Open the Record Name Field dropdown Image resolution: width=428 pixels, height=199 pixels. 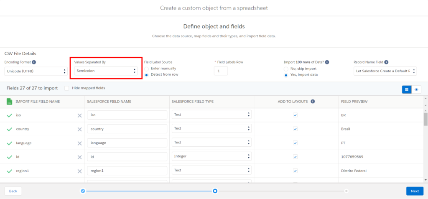(x=385, y=71)
